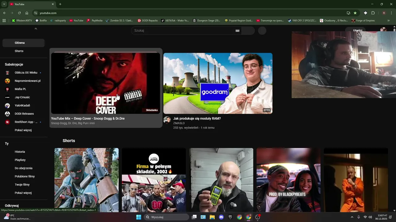
Task: Open the Forge of Empires bookmark
Action: [363, 21]
